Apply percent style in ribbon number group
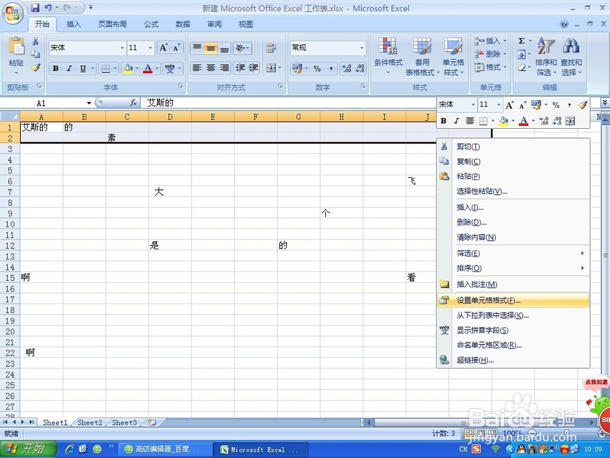 point(317,68)
